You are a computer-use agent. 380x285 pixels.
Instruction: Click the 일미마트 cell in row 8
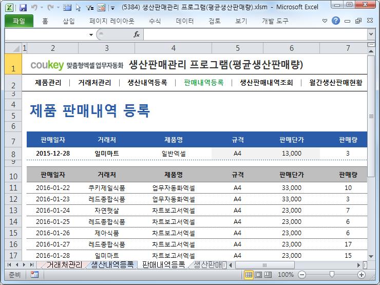pyautogui.click(x=107, y=154)
